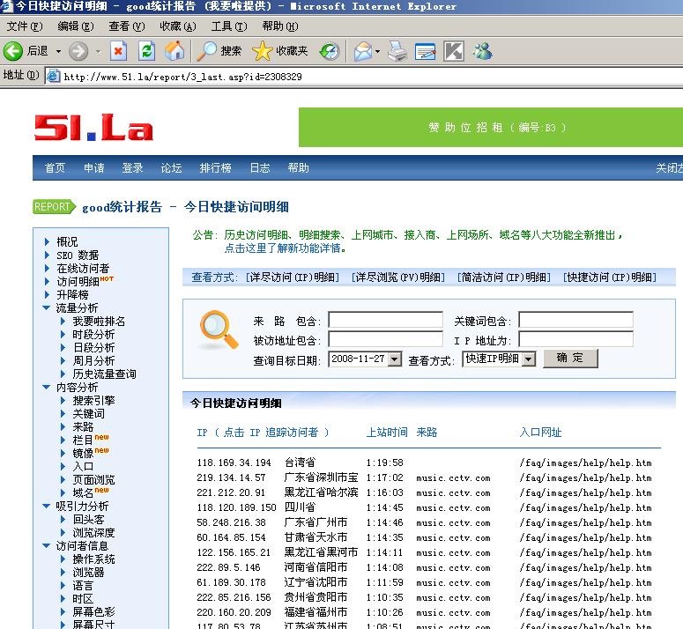This screenshot has width=683, height=629.
Task: Open the Messenger people icon
Action: [483, 51]
